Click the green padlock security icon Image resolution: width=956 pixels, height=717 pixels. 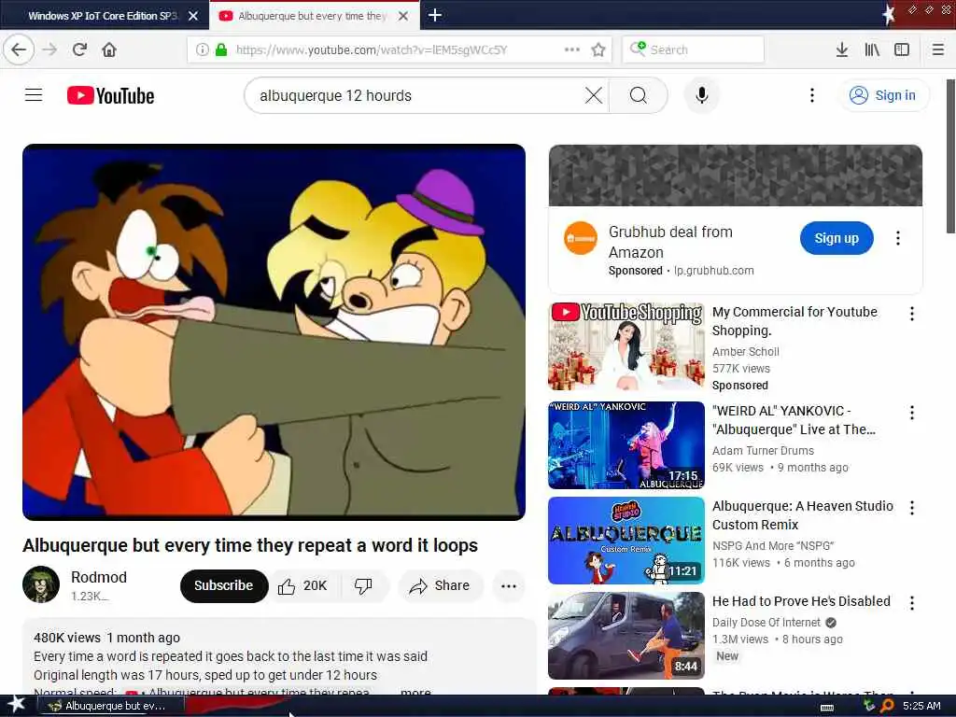click(221, 50)
